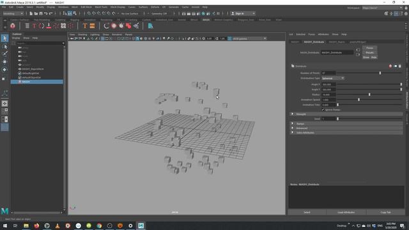Click the Save Scene icon in status line

(41, 13)
